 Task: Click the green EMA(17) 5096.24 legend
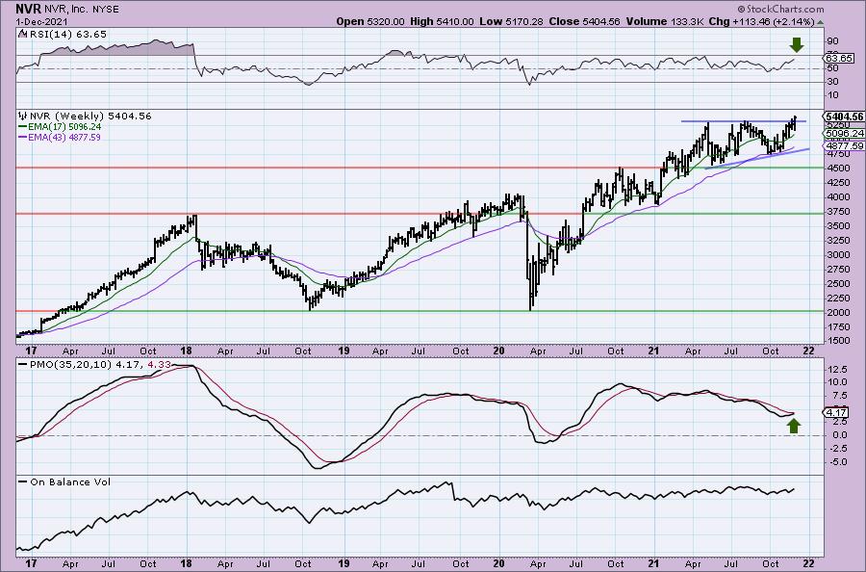pos(60,126)
